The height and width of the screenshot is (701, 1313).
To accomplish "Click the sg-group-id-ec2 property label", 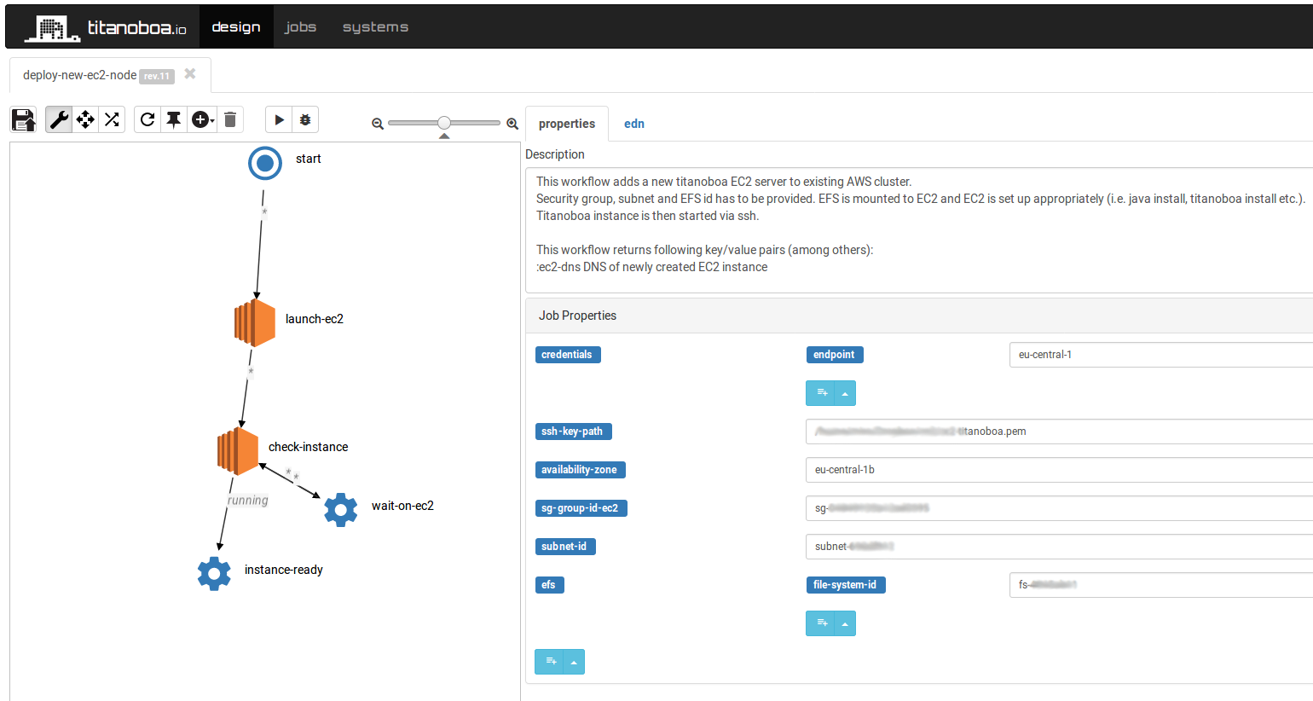I will (581, 508).
